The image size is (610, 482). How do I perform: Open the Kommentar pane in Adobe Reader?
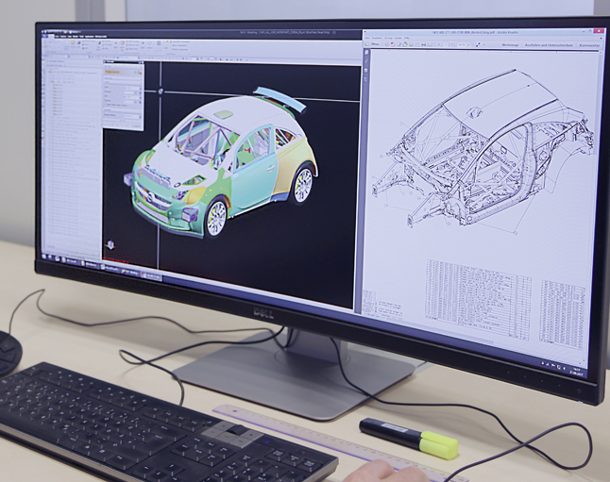(590, 45)
